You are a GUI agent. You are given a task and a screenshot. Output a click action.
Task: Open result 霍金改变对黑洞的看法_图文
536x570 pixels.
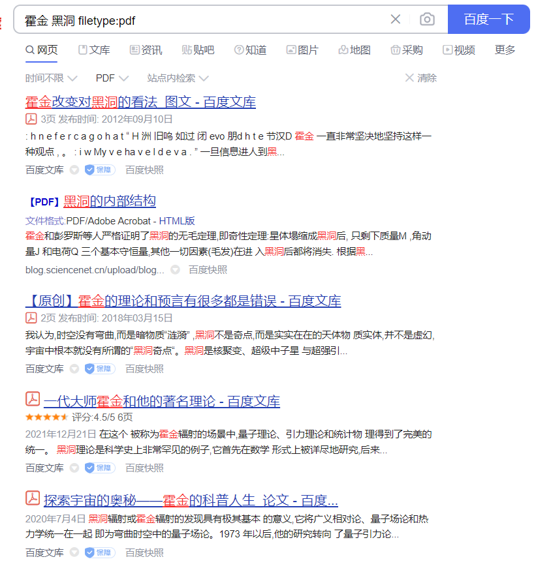coord(140,102)
